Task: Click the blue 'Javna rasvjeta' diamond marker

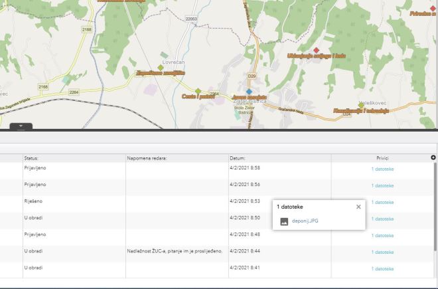Action: click(x=249, y=92)
